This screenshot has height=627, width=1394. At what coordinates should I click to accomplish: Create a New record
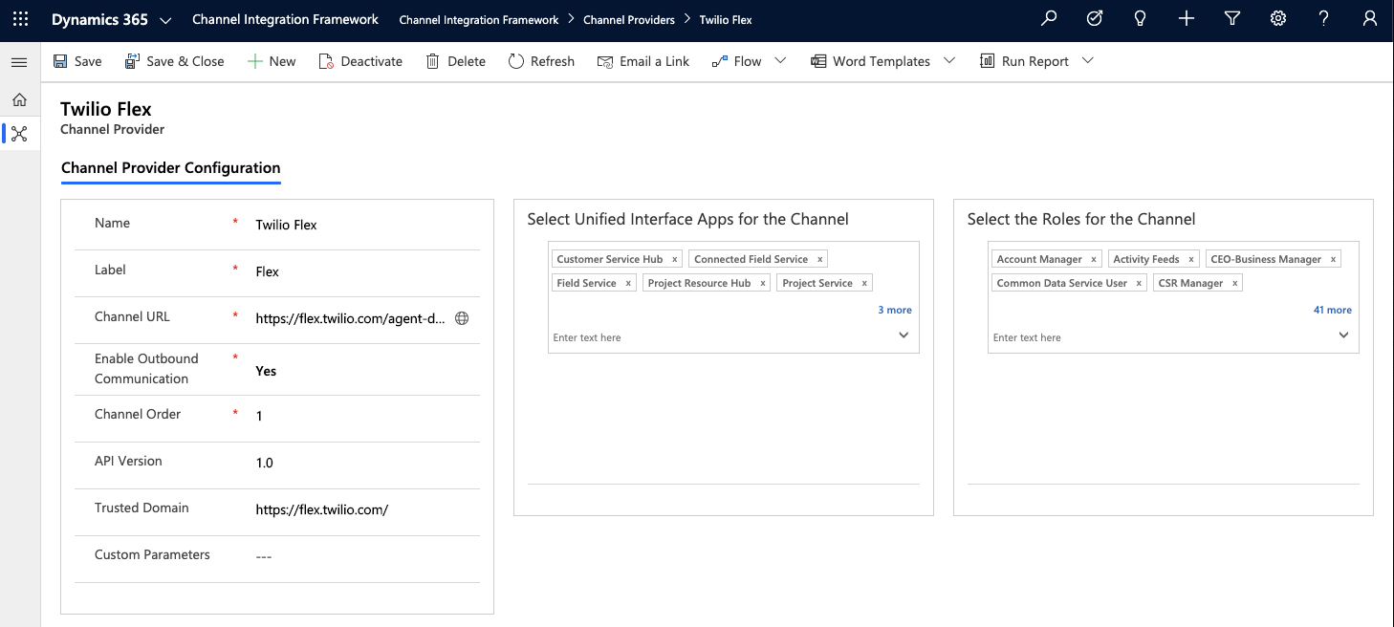click(x=272, y=61)
